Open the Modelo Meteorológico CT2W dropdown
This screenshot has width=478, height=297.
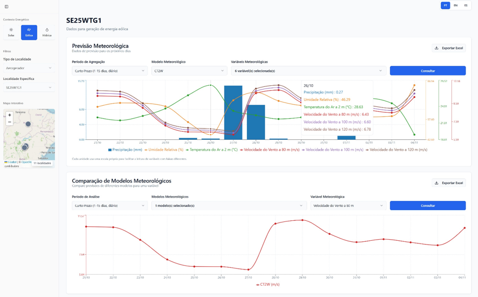189,71
